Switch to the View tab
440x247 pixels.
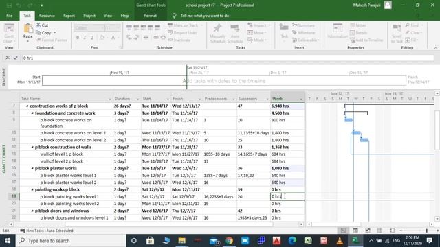click(x=108, y=16)
